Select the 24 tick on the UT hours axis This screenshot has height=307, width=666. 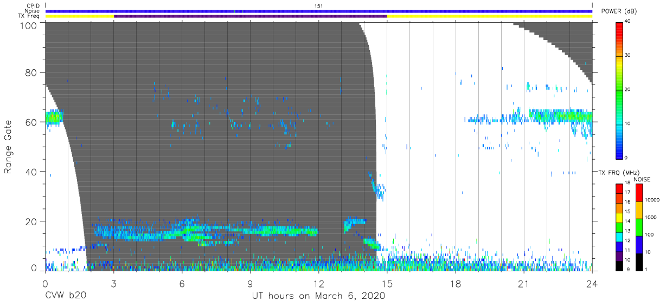(592, 283)
